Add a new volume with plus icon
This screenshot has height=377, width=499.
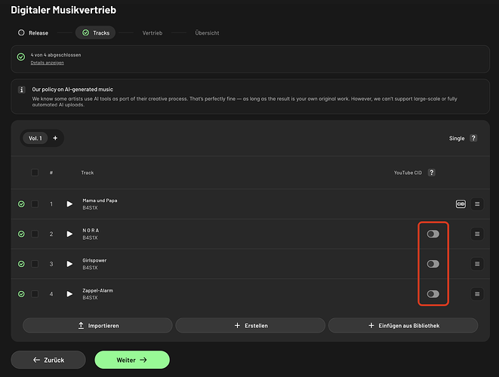[55, 138]
